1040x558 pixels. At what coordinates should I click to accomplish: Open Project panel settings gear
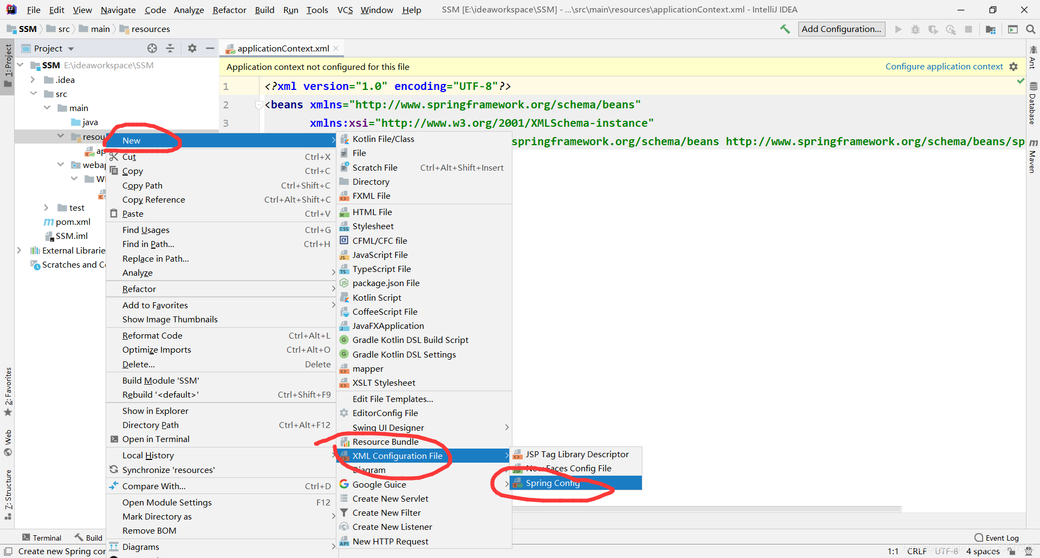tap(192, 48)
